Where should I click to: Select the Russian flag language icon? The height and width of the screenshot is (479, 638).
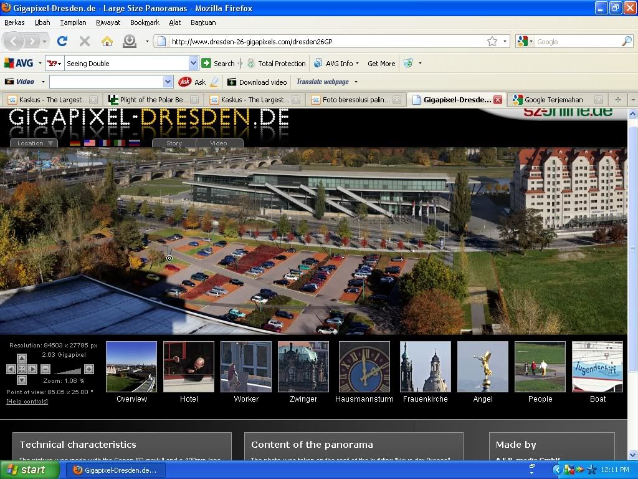tap(135, 143)
